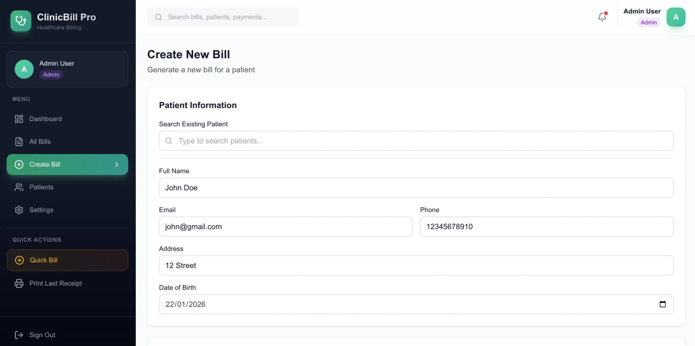695x346 pixels.
Task: Open the notification bell
Action: pyautogui.click(x=602, y=17)
